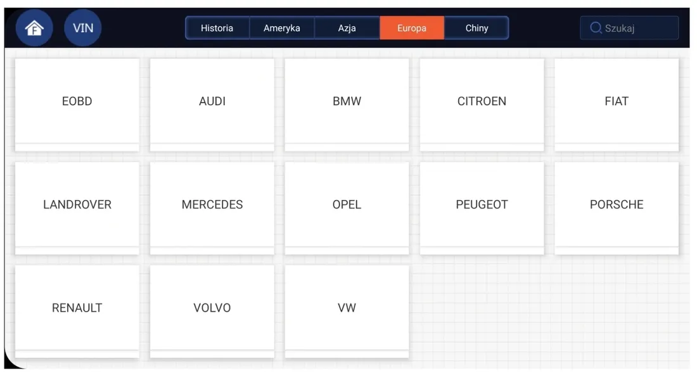
Task: Pick the CITROEN brand tile
Action: [482, 101]
